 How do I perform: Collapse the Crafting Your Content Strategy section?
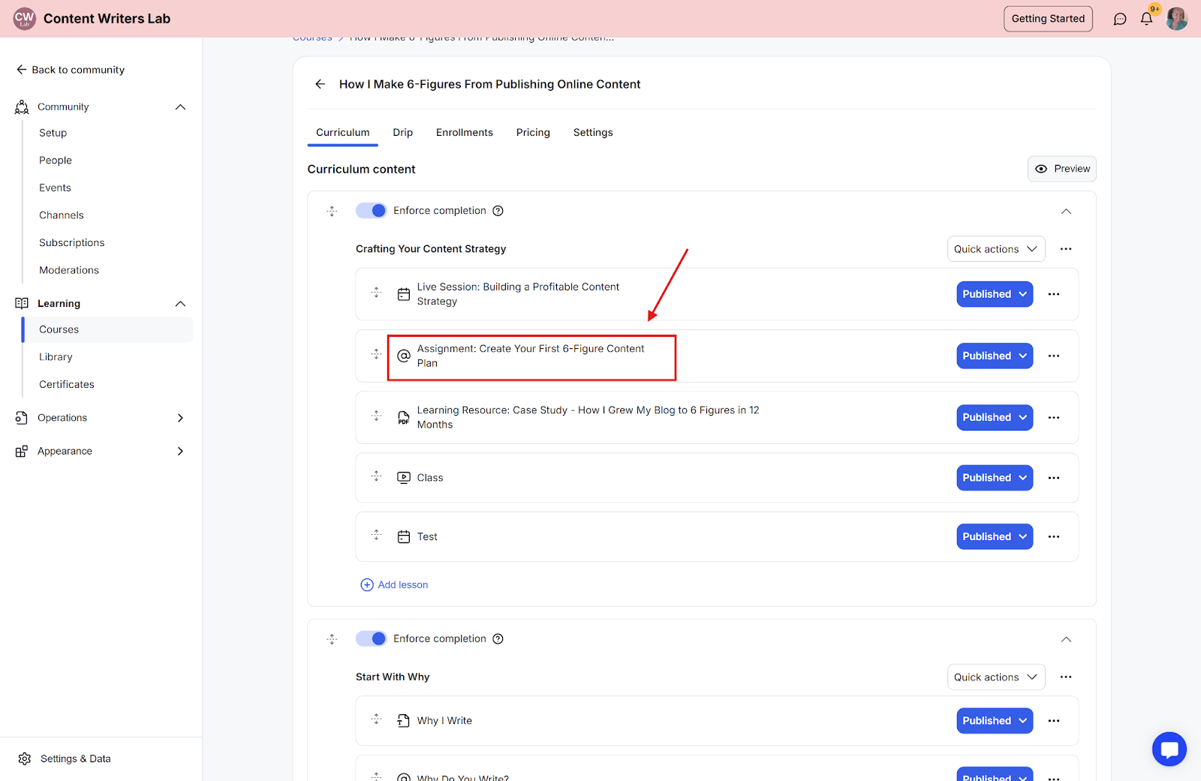(1066, 212)
